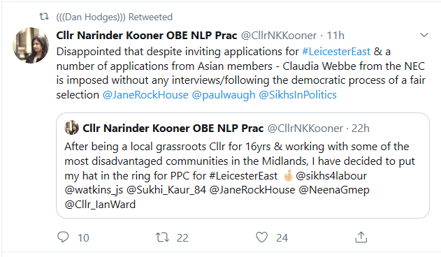Open the share tweet icon

pyautogui.click(x=361, y=237)
